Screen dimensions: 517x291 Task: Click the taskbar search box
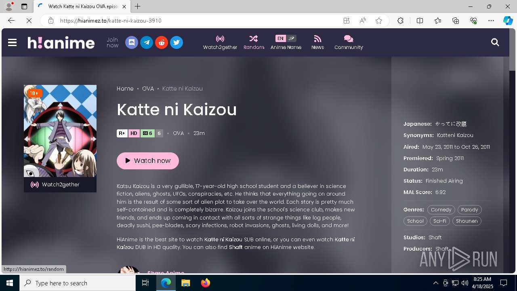78,283
